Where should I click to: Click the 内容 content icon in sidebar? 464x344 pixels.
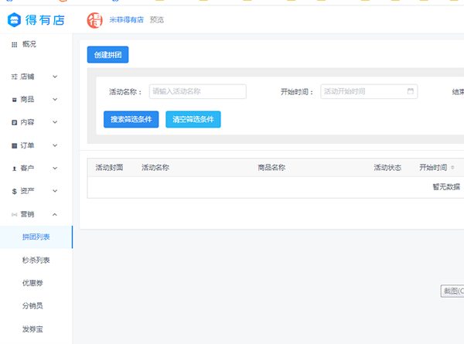click(14, 122)
